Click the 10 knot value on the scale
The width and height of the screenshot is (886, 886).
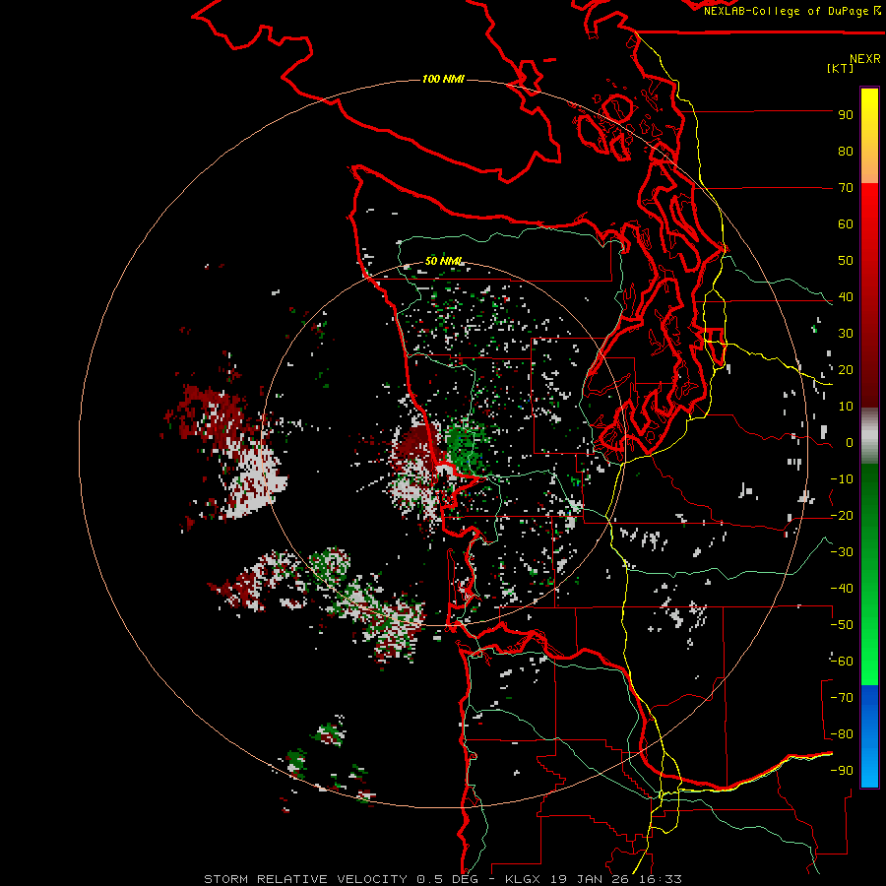(x=846, y=407)
